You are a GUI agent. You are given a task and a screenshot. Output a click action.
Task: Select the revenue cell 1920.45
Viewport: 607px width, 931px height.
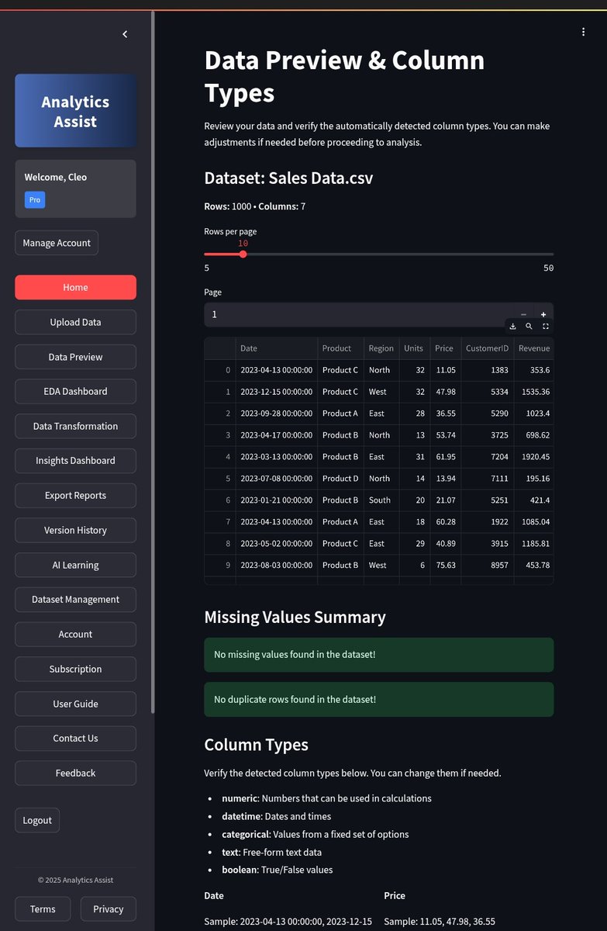[x=533, y=457]
